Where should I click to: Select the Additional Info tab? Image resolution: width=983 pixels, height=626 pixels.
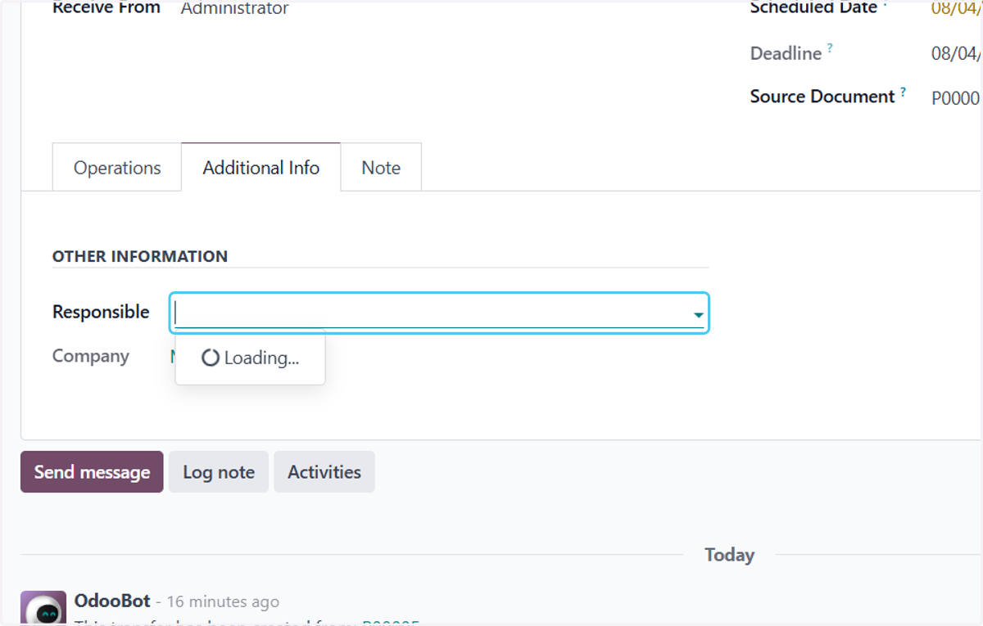pos(261,168)
